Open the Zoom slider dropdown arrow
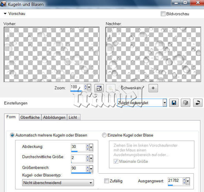This screenshot has width=204, height=192. click(89, 87)
